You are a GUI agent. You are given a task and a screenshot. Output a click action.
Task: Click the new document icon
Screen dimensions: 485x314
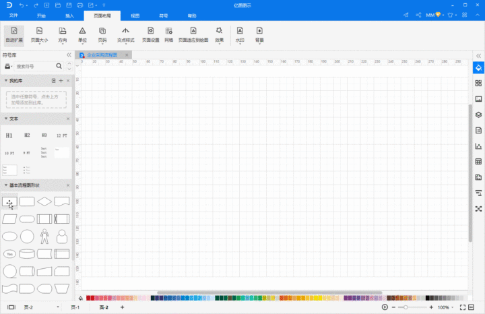pos(46,5)
